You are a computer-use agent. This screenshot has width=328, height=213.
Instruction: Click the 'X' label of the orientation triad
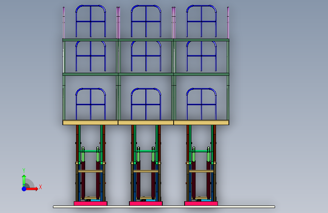[40, 187]
